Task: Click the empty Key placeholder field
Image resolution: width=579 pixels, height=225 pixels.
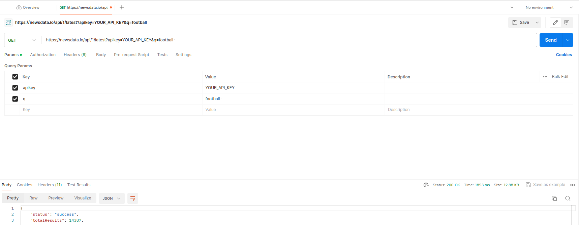Action: click(x=111, y=110)
